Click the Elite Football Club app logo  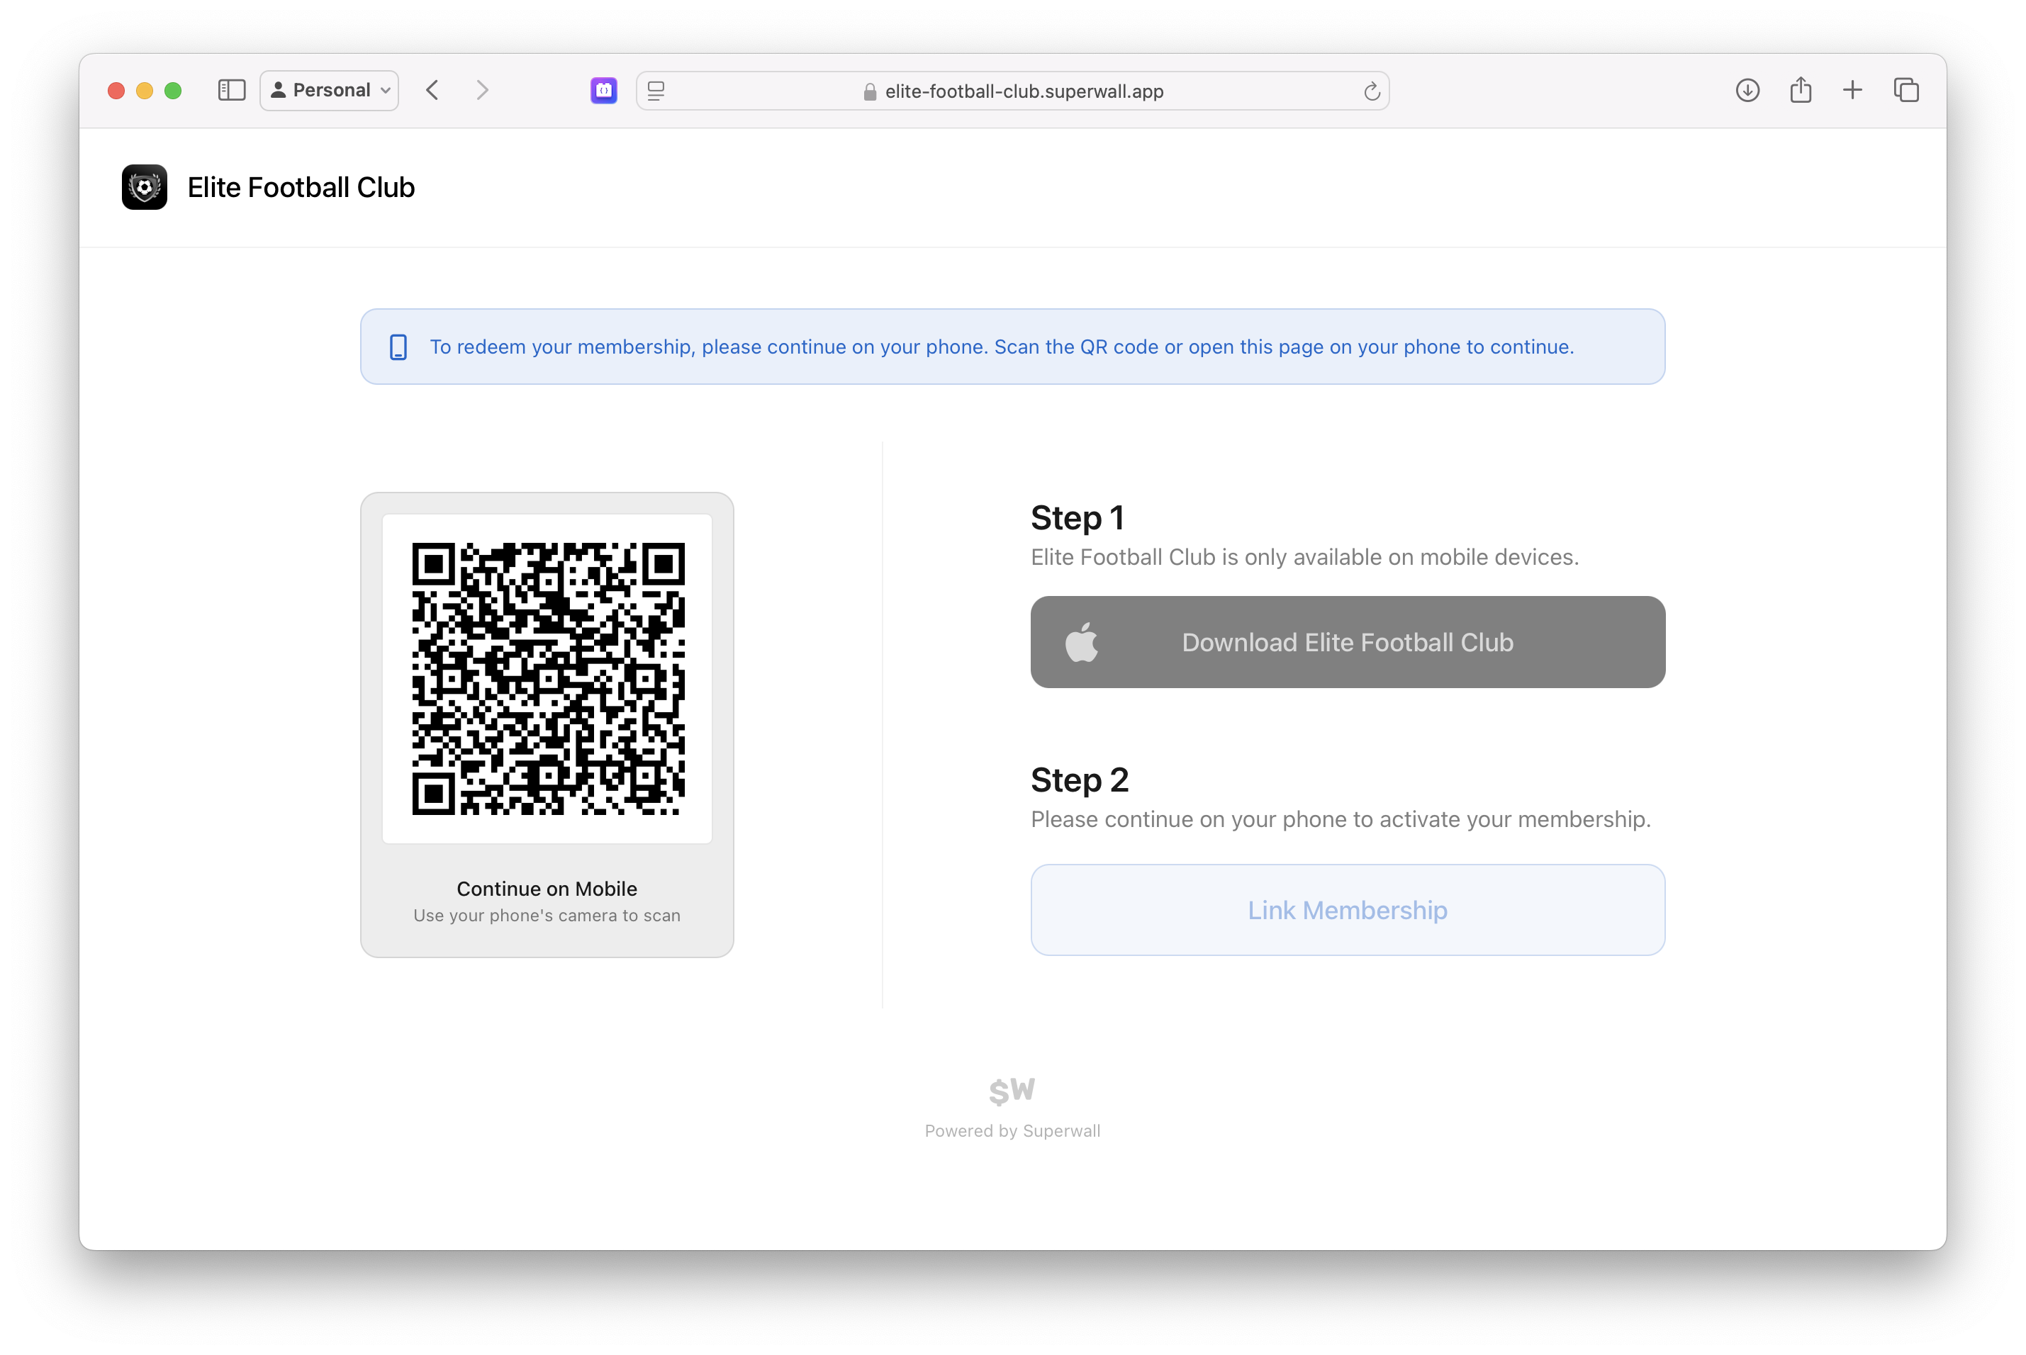coord(145,188)
